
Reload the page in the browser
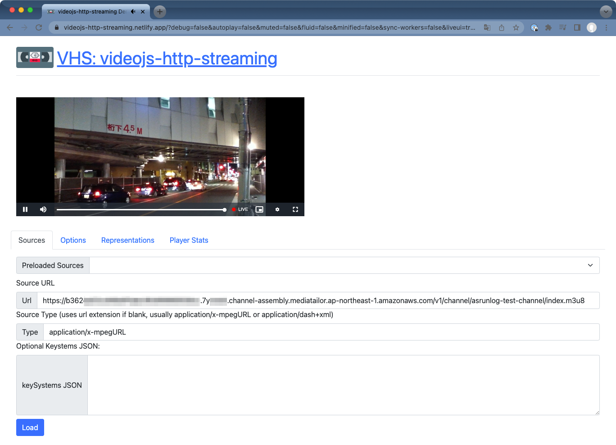click(39, 27)
